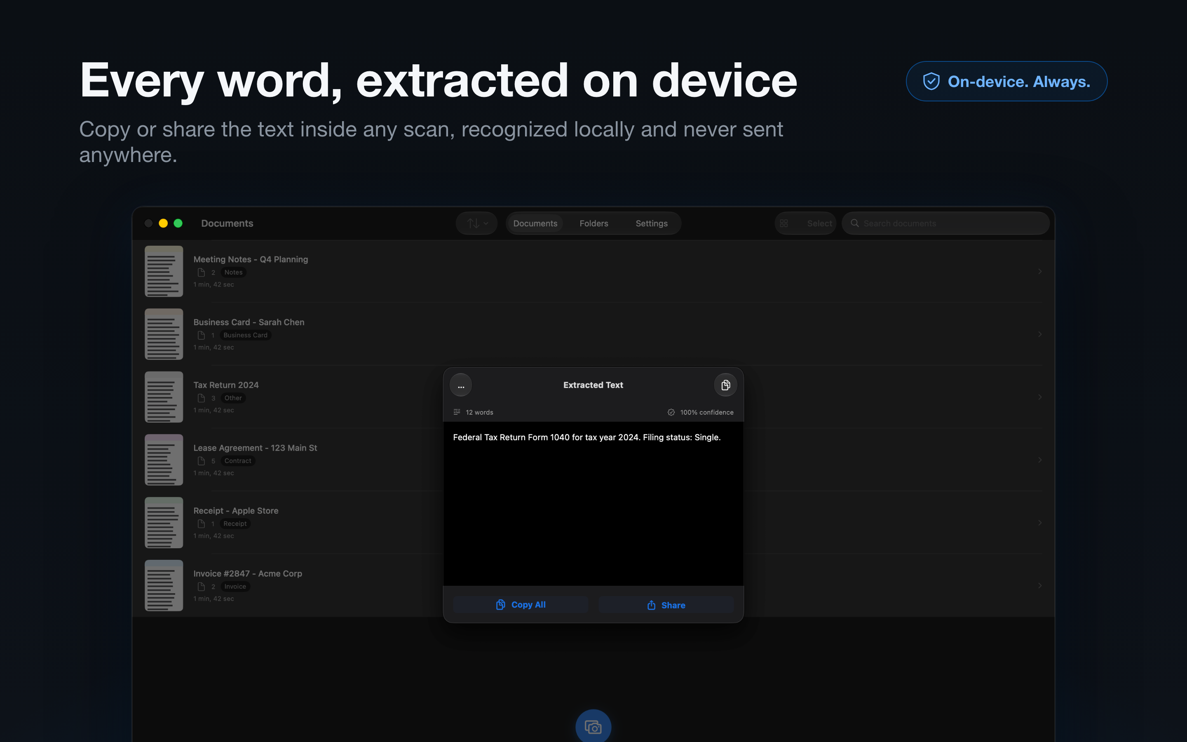Select the Business Card - Sarah Chen title
The image size is (1187, 742).
(249, 322)
